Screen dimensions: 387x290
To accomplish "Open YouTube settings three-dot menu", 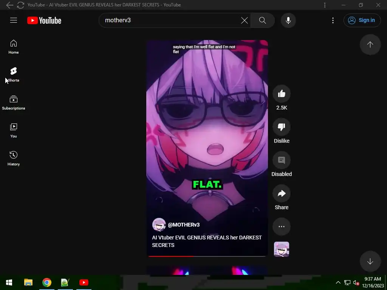I will click(x=333, y=20).
